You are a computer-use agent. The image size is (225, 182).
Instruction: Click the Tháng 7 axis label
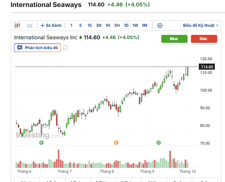(64, 171)
